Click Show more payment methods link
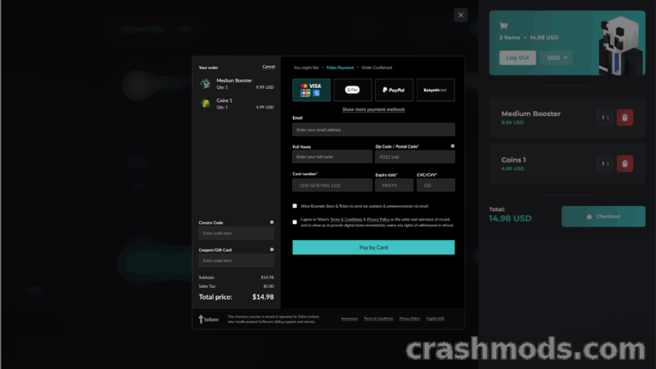Viewport: 656px width, 369px height. [x=373, y=109]
